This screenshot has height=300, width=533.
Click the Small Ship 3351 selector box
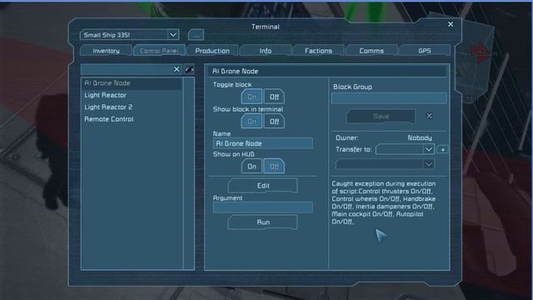pyautogui.click(x=130, y=35)
